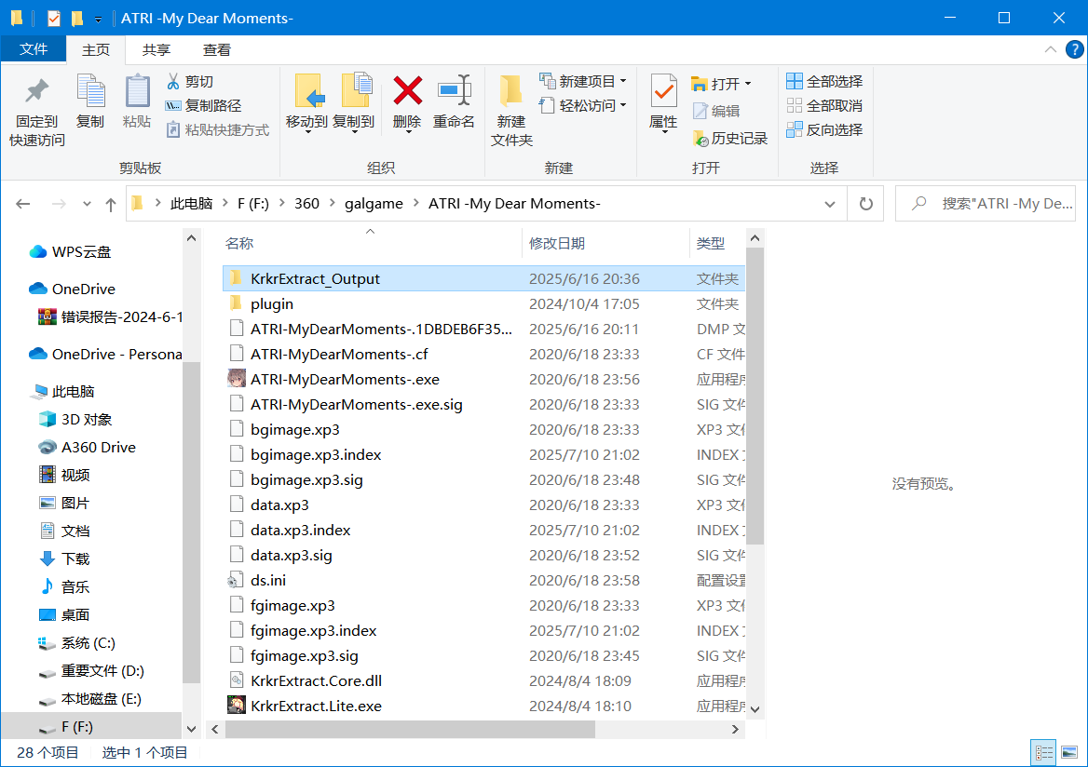Go up one folder level

[x=110, y=204]
